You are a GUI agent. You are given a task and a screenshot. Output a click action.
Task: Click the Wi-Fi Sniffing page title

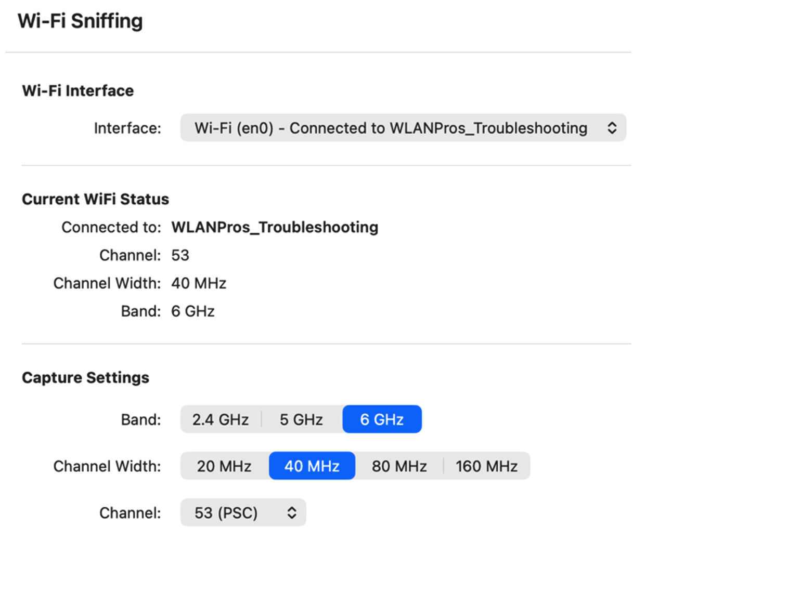[x=80, y=21]
